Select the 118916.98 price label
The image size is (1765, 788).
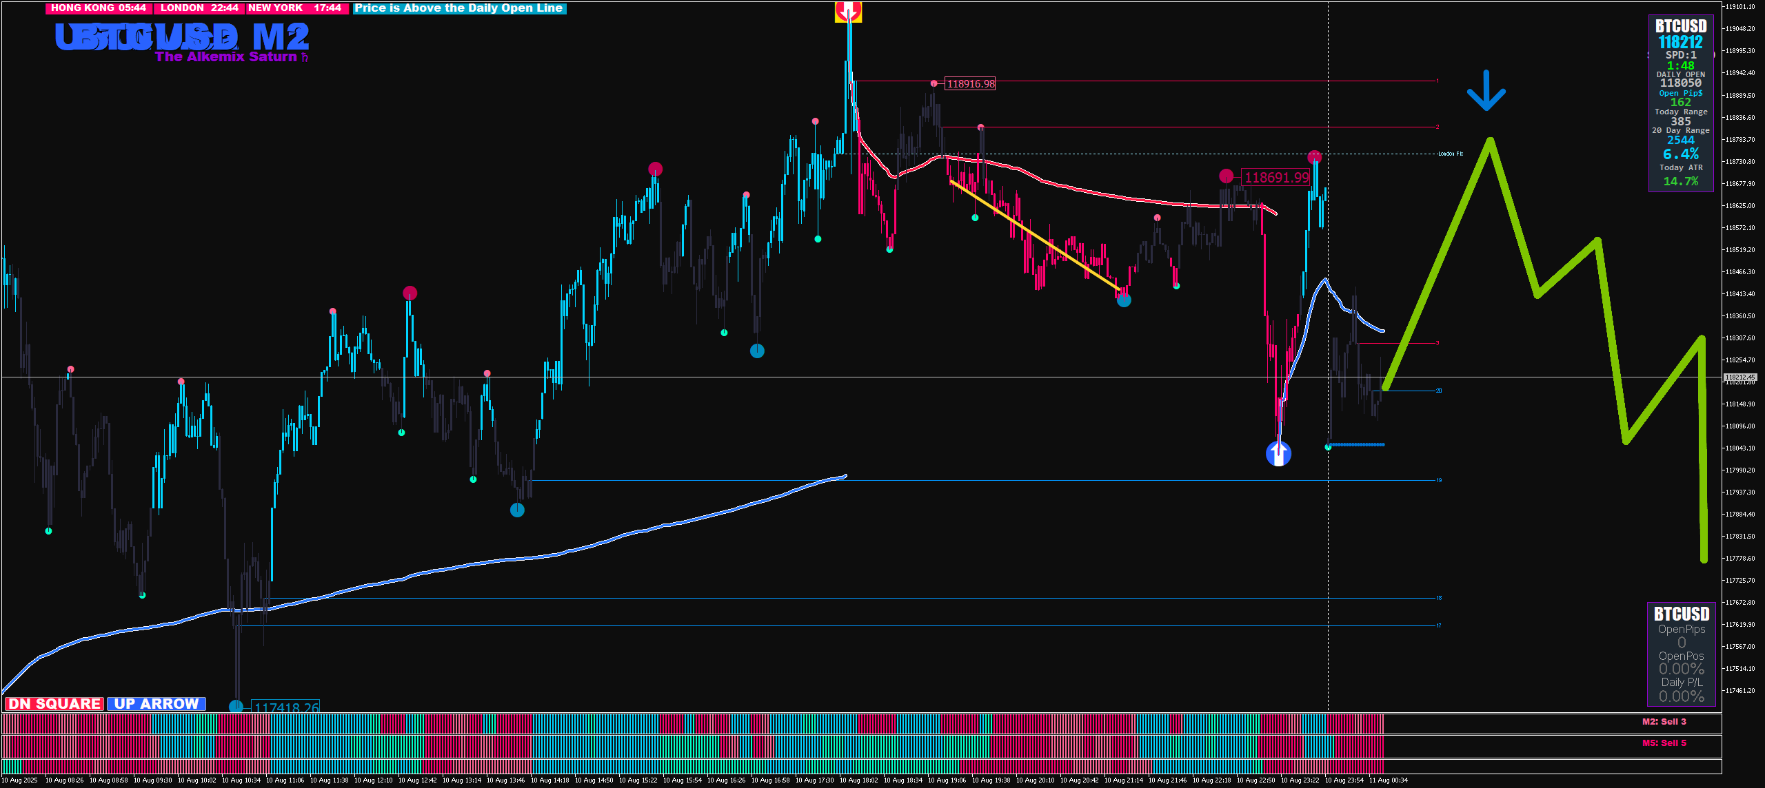(970, 84)
